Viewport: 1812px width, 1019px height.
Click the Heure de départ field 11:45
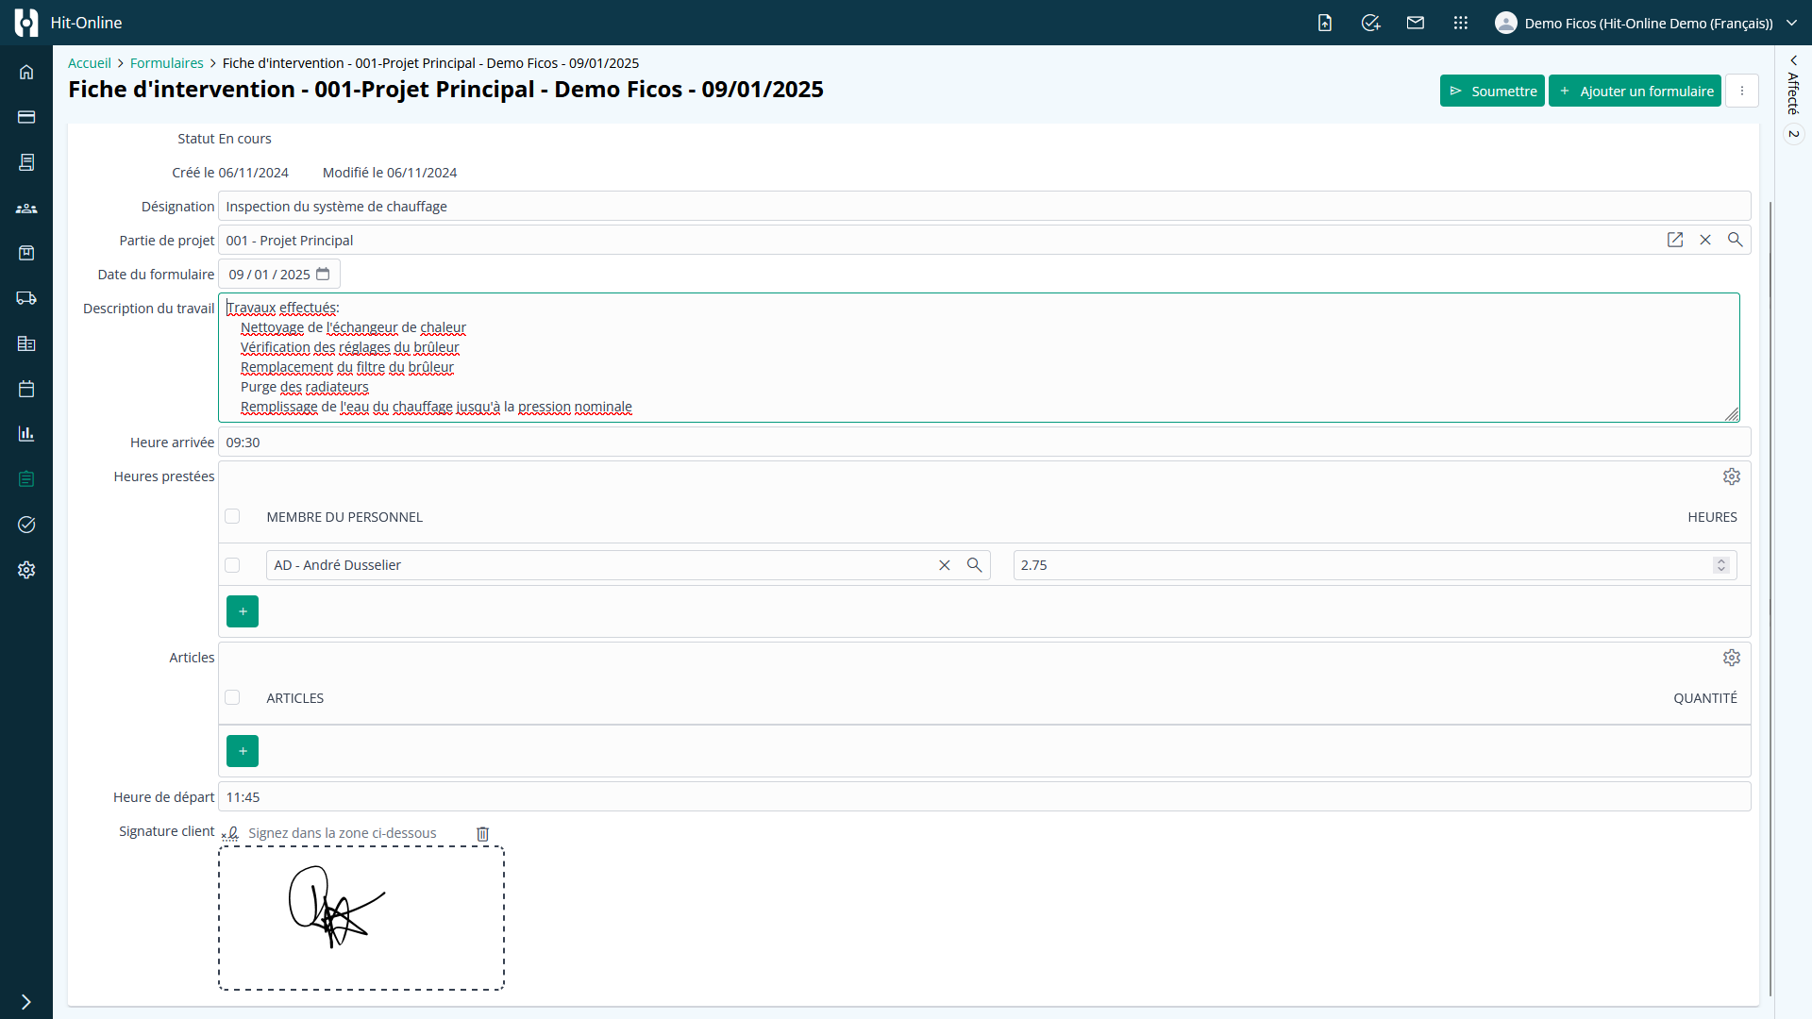(x=984, y=797)
